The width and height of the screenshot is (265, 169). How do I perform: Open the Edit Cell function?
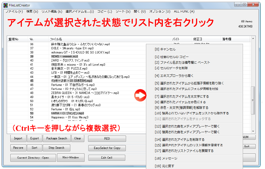coord(107,158)
